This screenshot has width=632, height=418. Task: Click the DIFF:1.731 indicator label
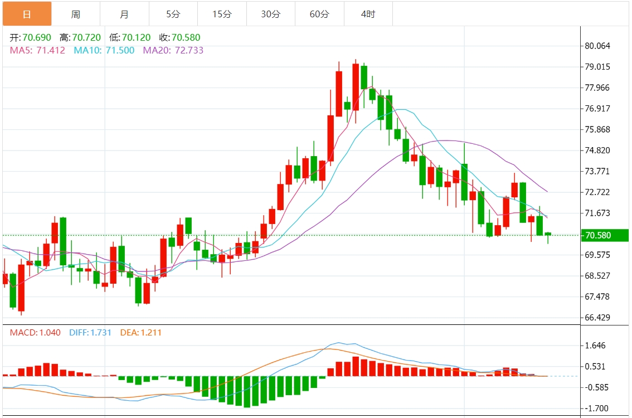90,333
